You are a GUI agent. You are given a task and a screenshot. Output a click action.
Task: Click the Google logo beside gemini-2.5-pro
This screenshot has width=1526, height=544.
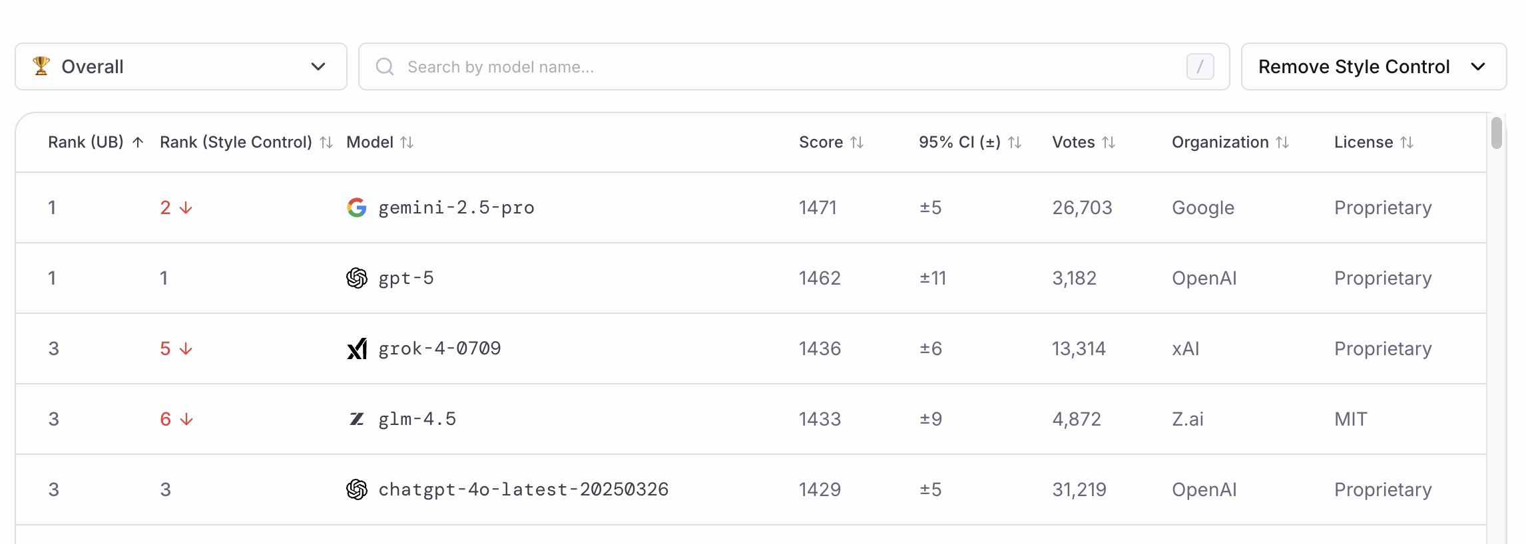pos(357,207)
